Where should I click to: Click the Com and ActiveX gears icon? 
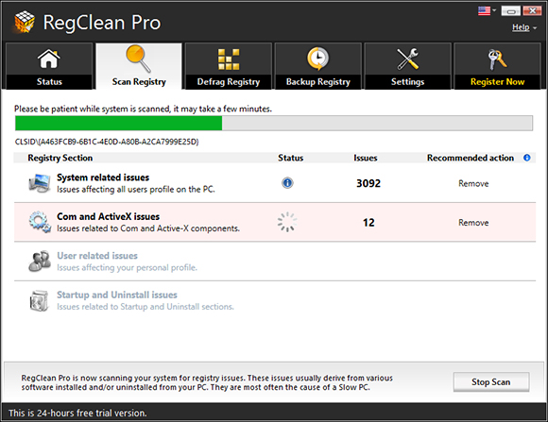[x=40, y=222]
